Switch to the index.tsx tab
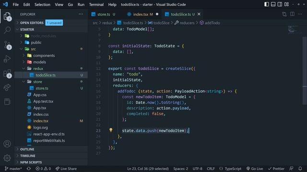 [x=142, y=14]
